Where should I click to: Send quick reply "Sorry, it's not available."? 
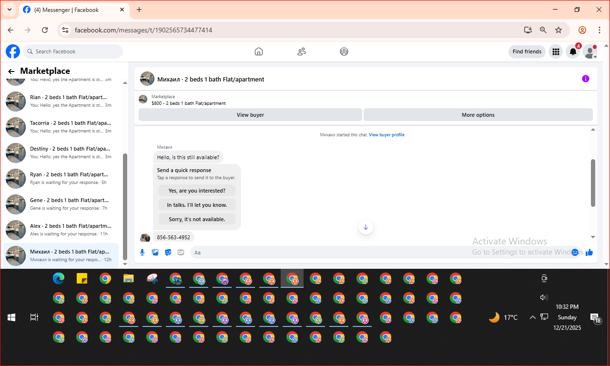(x=197, y=219)
